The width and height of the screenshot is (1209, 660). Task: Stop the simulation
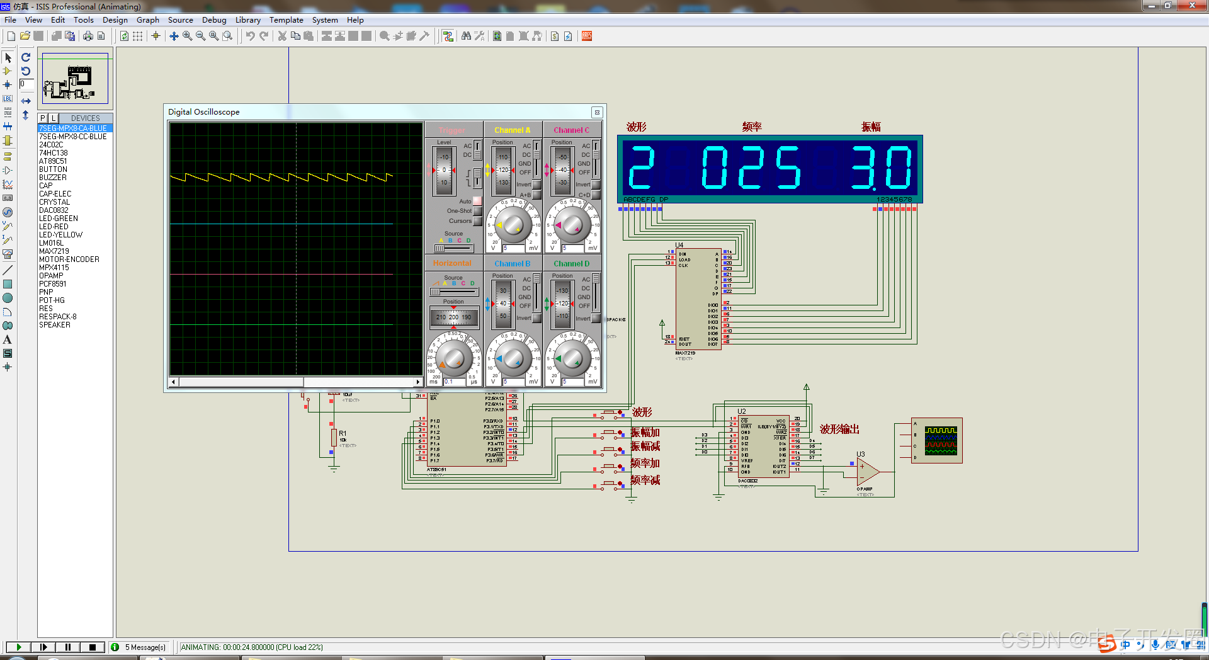pos(93,647)
